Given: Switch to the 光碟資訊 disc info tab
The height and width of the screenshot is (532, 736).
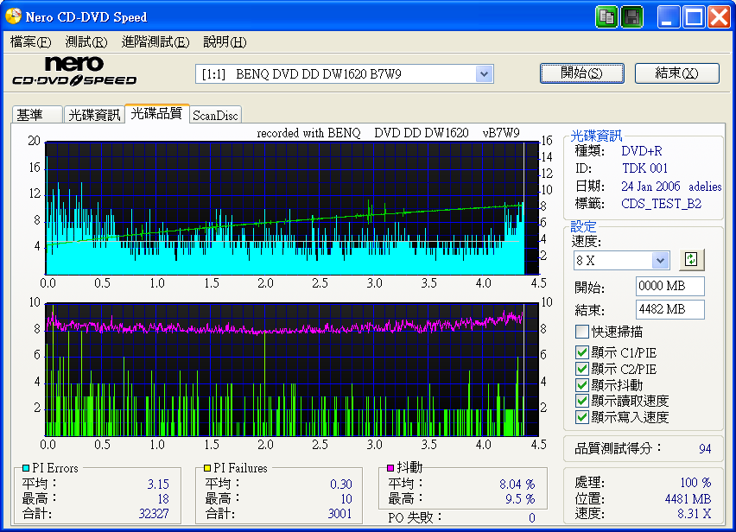Looking at the screenshot, I should pyautogui.click(x=94, y=115).
